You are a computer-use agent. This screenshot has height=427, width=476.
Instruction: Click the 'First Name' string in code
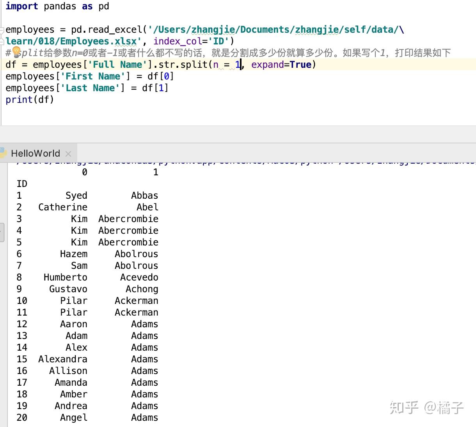point(96,76)
